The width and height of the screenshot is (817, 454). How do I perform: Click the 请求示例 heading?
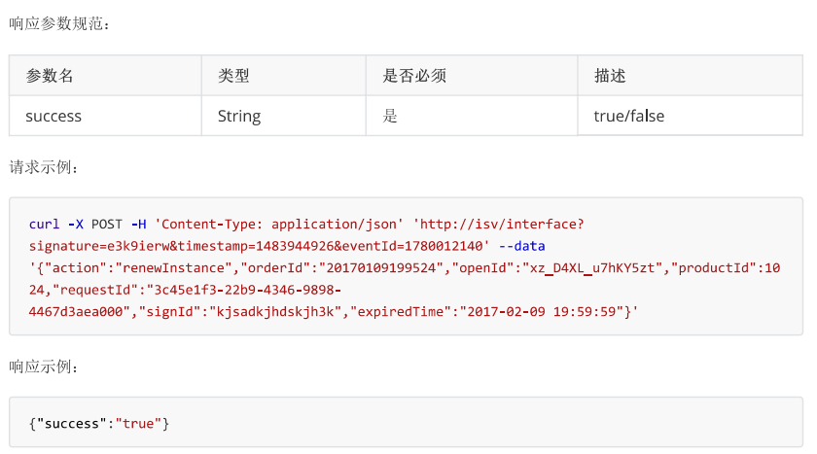[43, 167]
